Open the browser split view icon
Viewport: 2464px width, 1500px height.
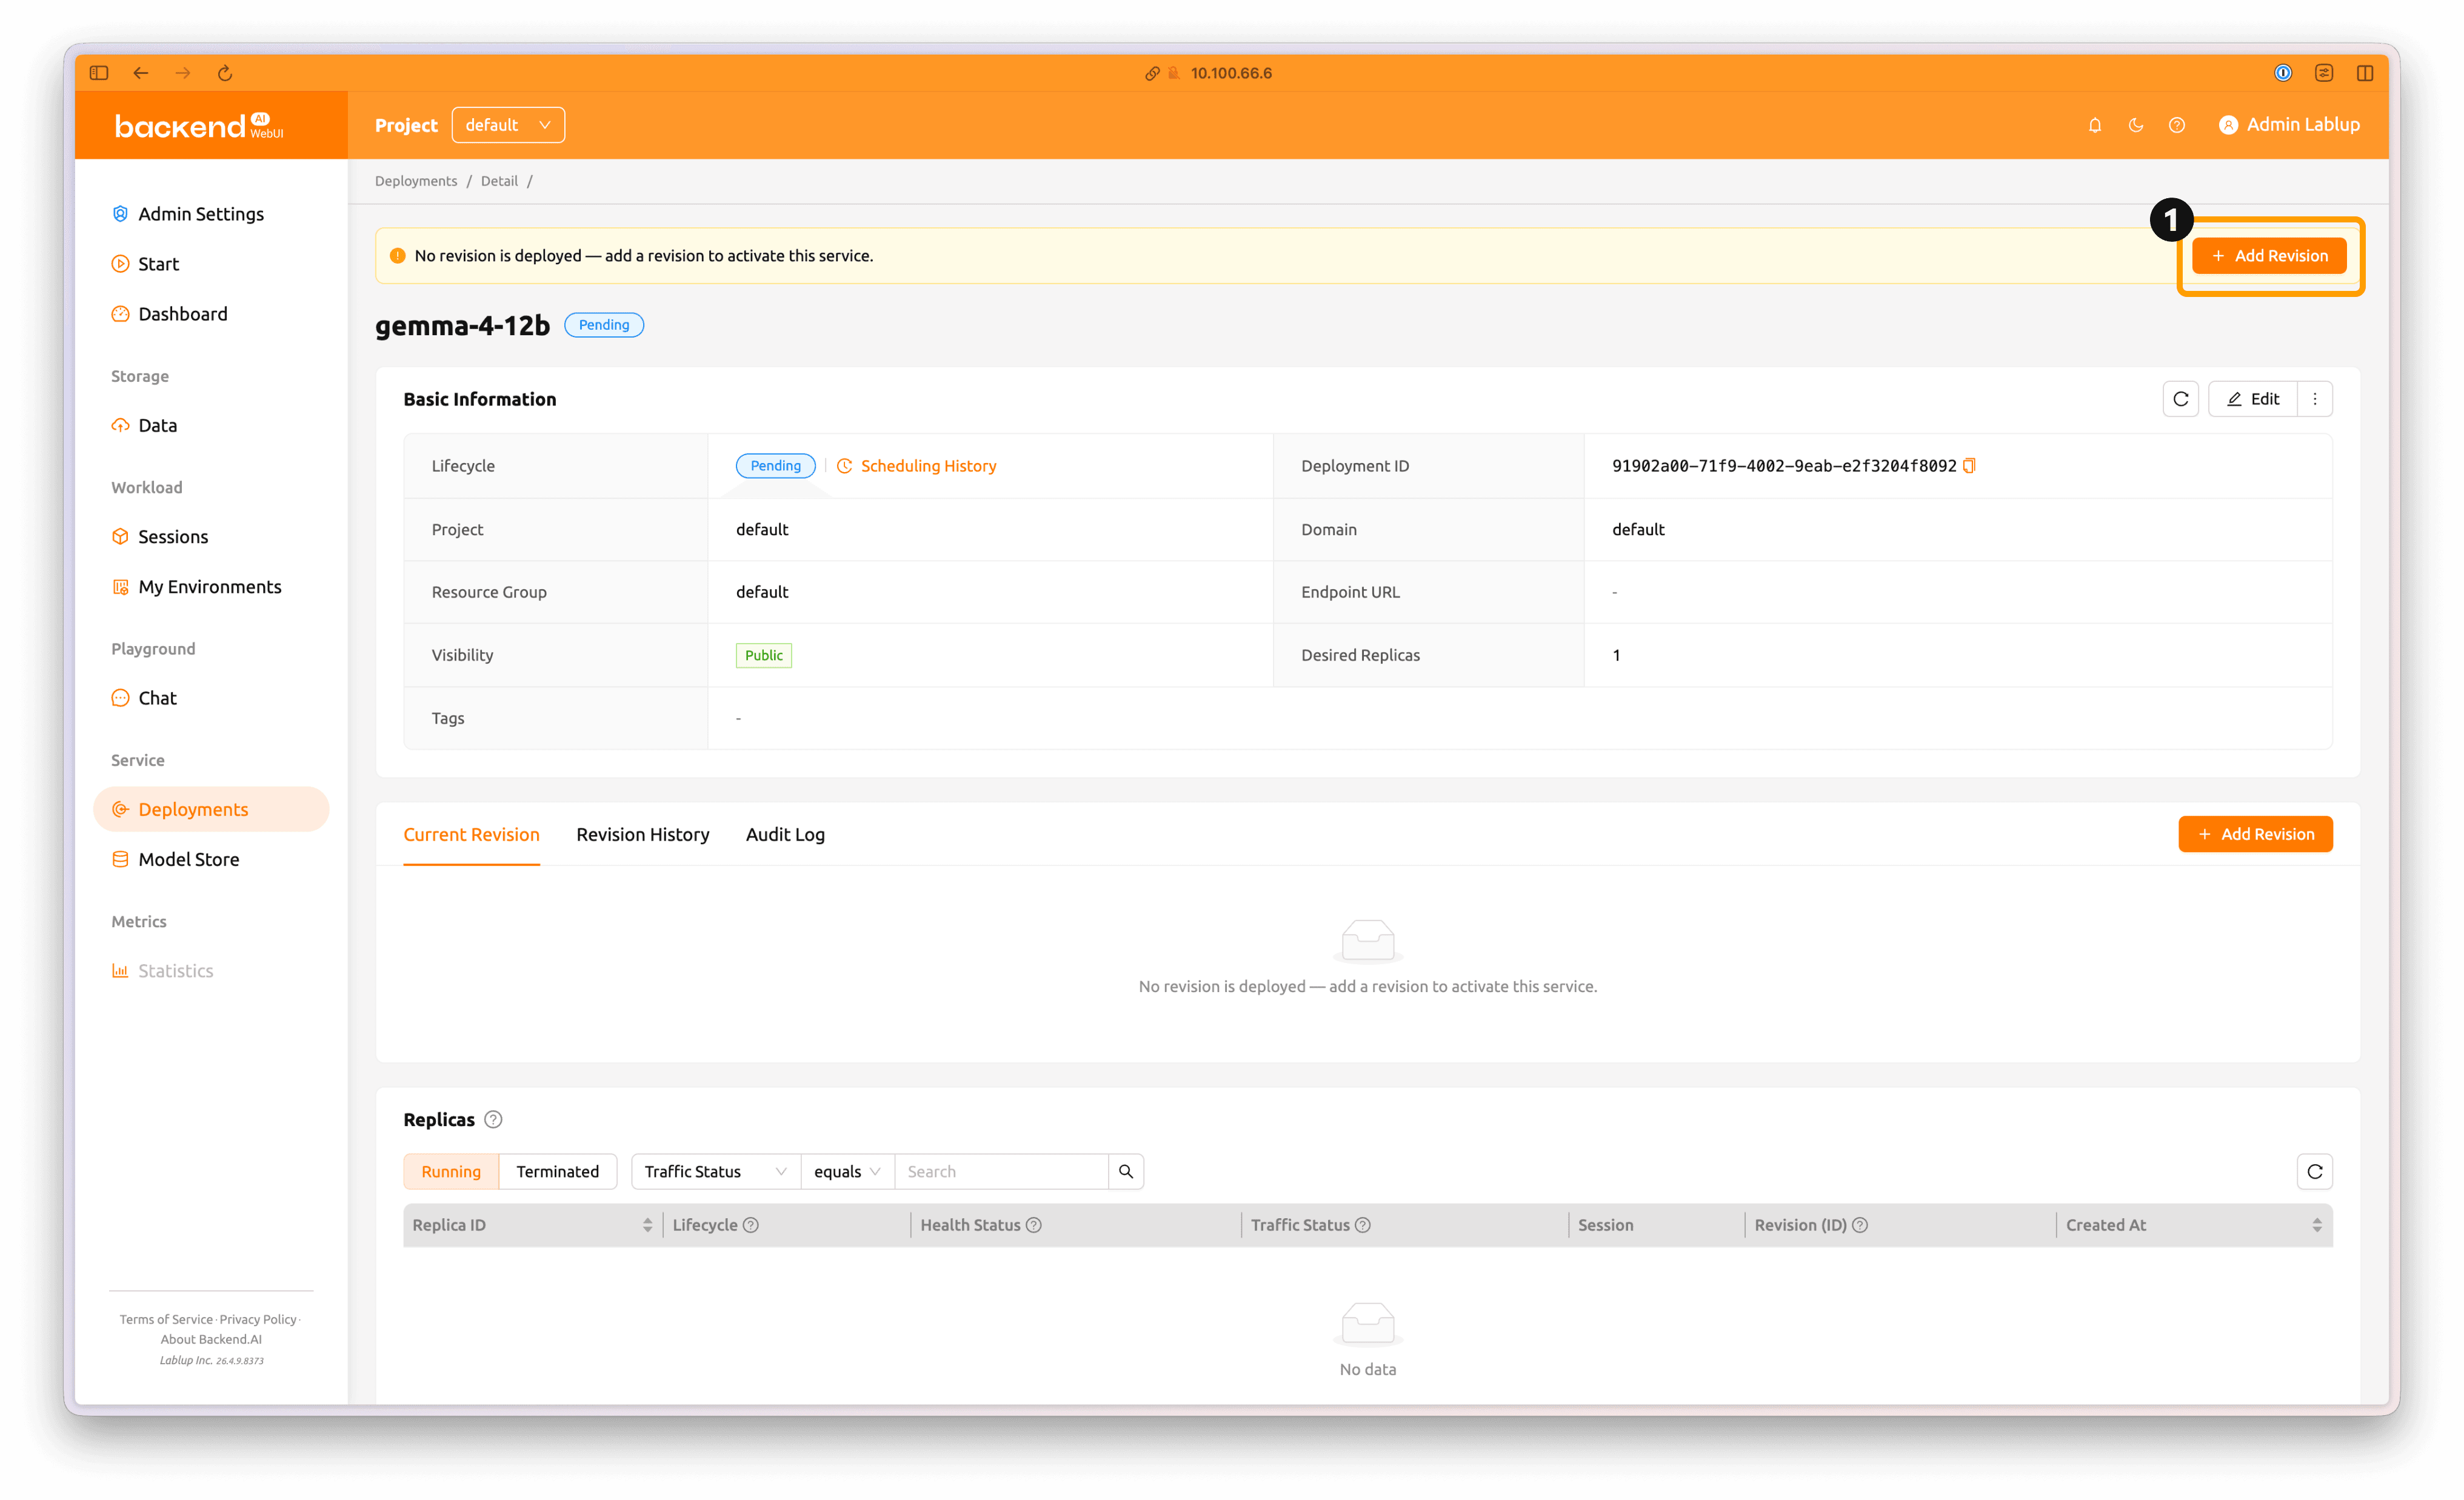pos(2365,73)
